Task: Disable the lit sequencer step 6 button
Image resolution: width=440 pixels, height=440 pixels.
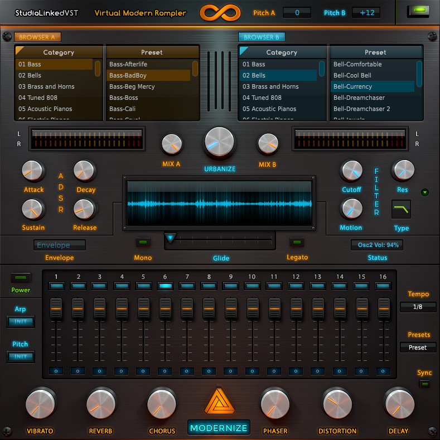Action: [165, 286]
